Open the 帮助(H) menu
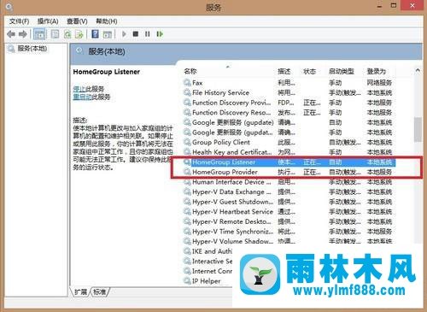427x312 pixels. coord(107,21)
